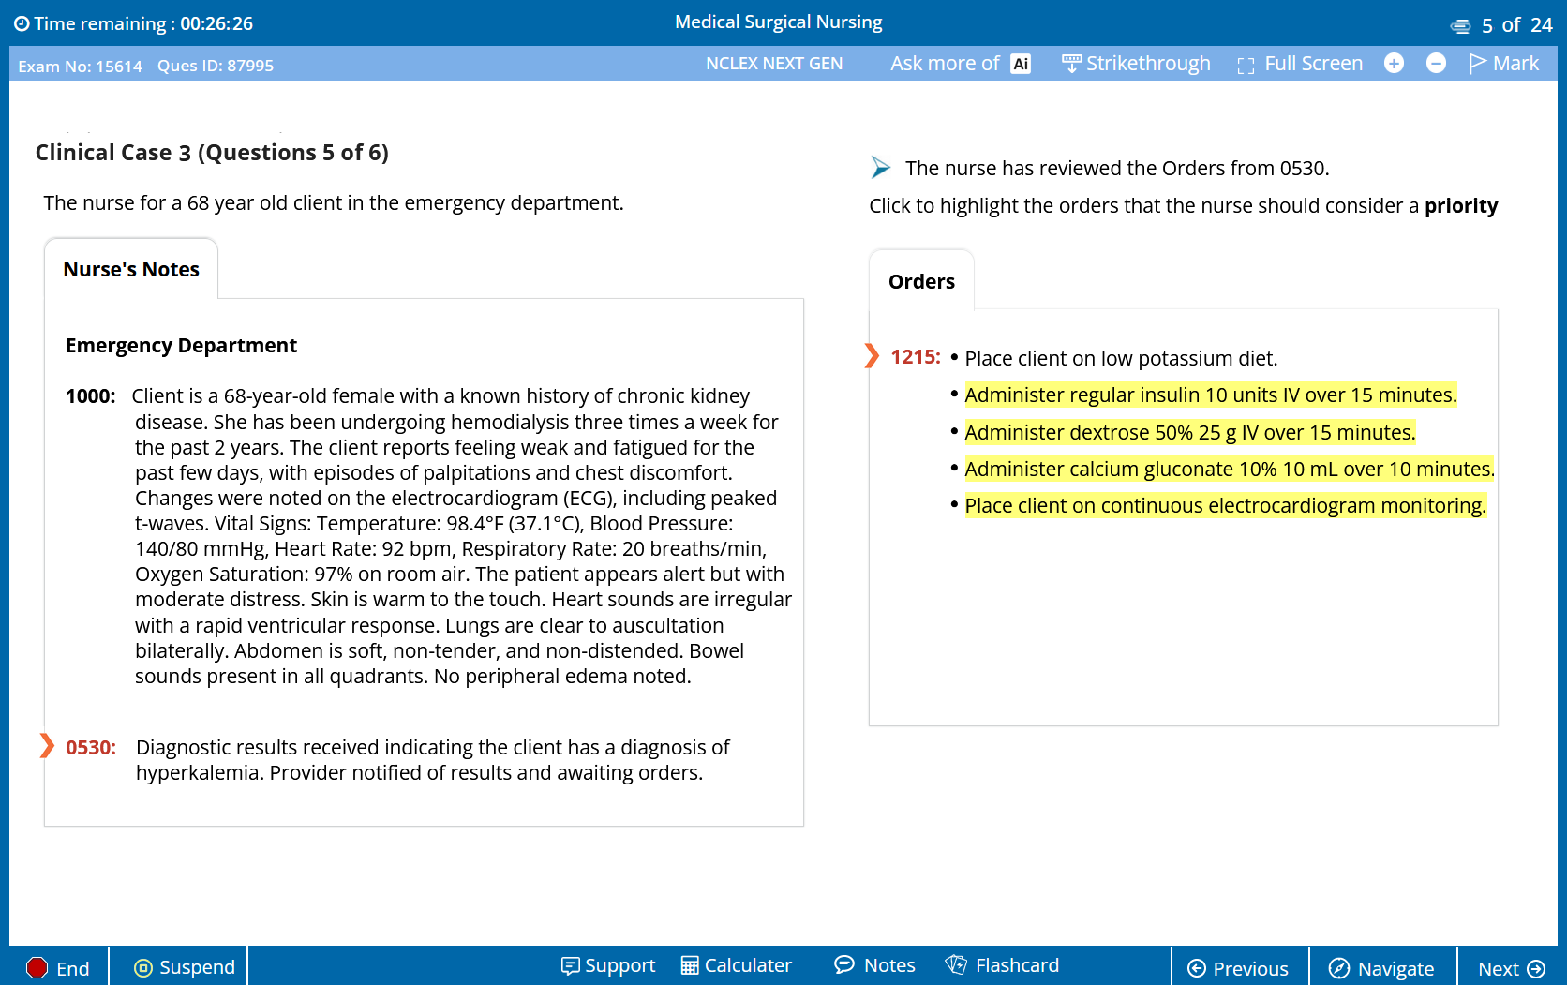Open the Flashcard tool
Viewport: 1567px width, 985px height.
(1002, 965)
